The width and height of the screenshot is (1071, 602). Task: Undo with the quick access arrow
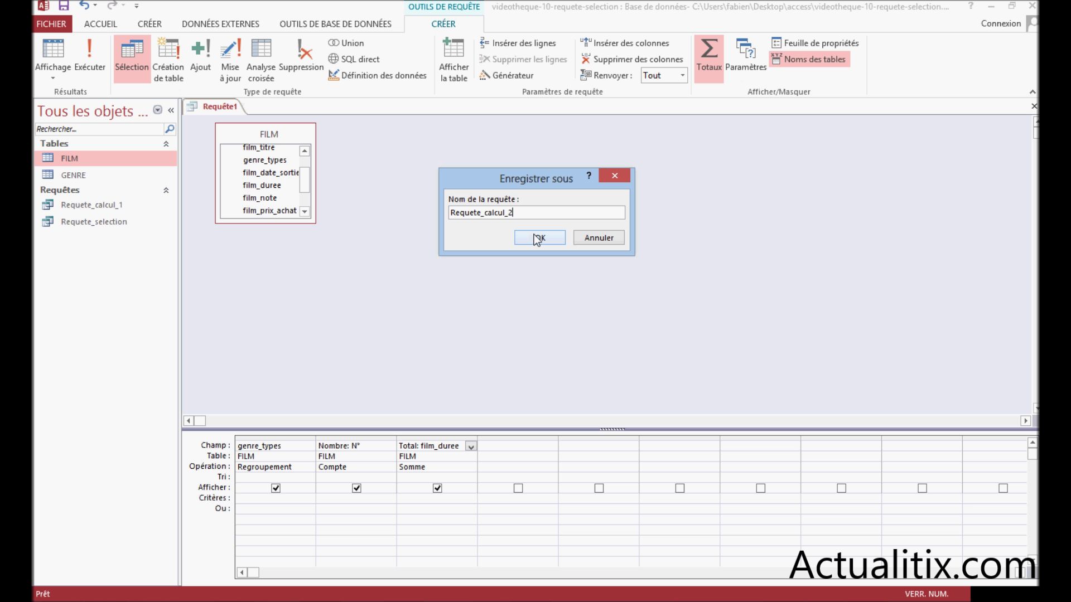(x=84, y=6)
